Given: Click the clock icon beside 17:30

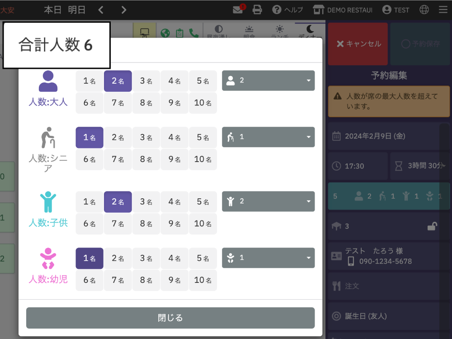Looking at the screenshot, I should coord(336,166).
